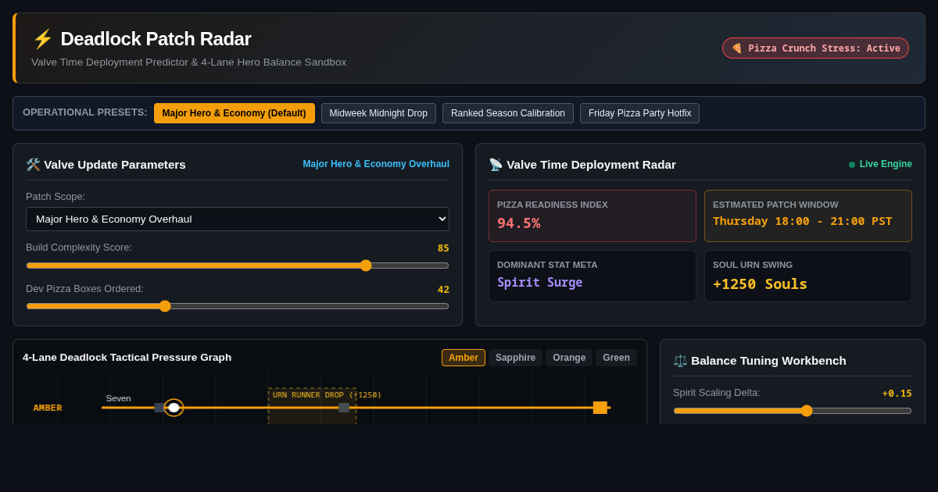This screenshot has height=492, width=938.
Task: Click the Dev Pizza Boxes value 42
Action: (443, 290)
